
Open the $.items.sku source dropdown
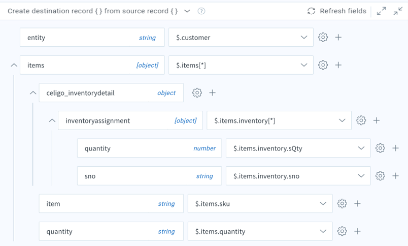point(323,203)
